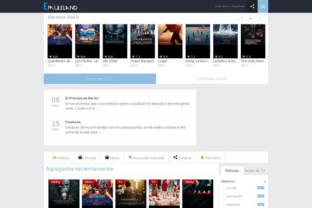Image resolution: width=312 pixels, height=208 pixels.
Task: Select the Estrenos 2017 tab
Action: pyautogui.click(x=100, y=79)
